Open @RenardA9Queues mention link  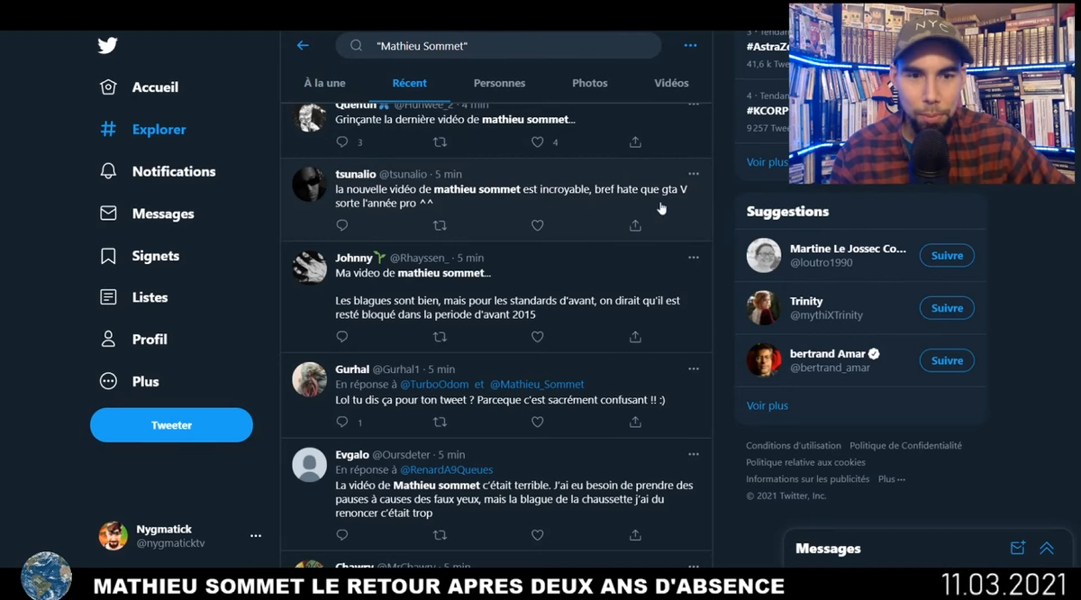point(447,470)
